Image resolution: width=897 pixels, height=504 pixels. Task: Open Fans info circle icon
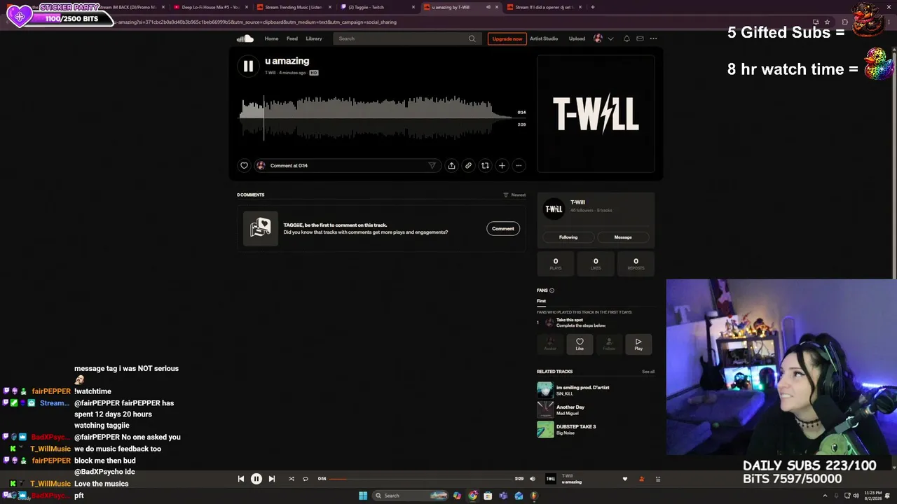click(x=552, y=290)
